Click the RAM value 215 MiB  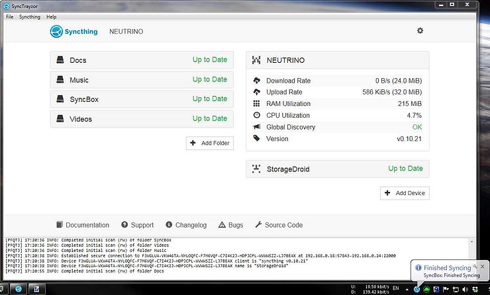410,103
